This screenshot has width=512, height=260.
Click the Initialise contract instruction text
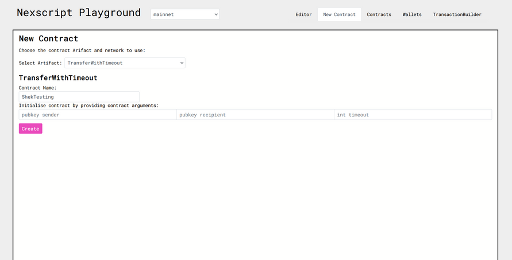point(88,105)
